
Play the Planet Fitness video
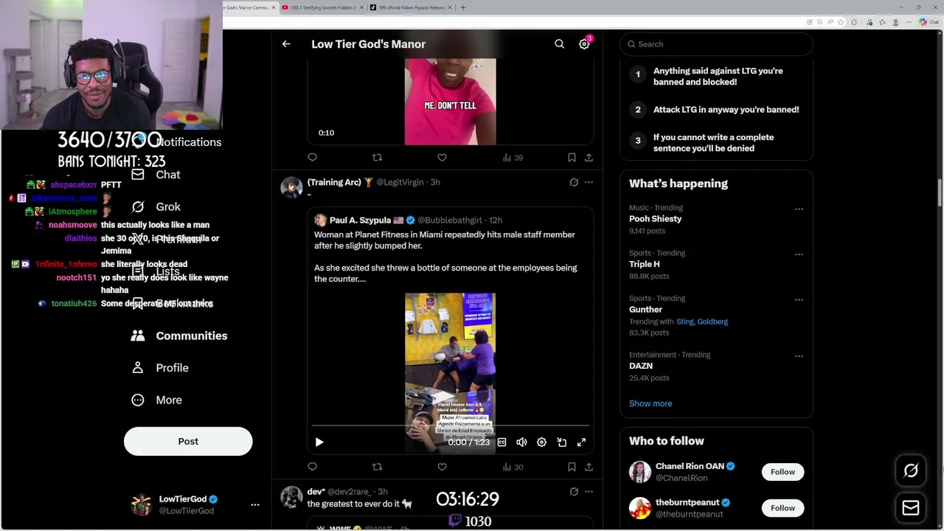pos(319,442)
